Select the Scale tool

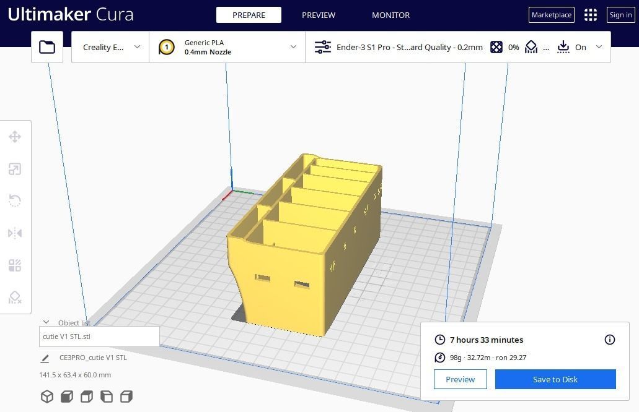click(15, 169)
